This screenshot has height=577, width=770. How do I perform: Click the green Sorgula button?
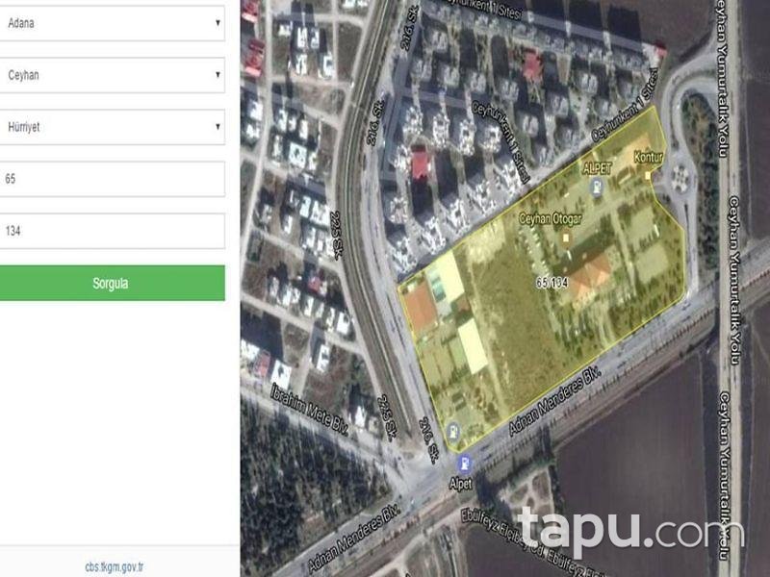(112, 283)
